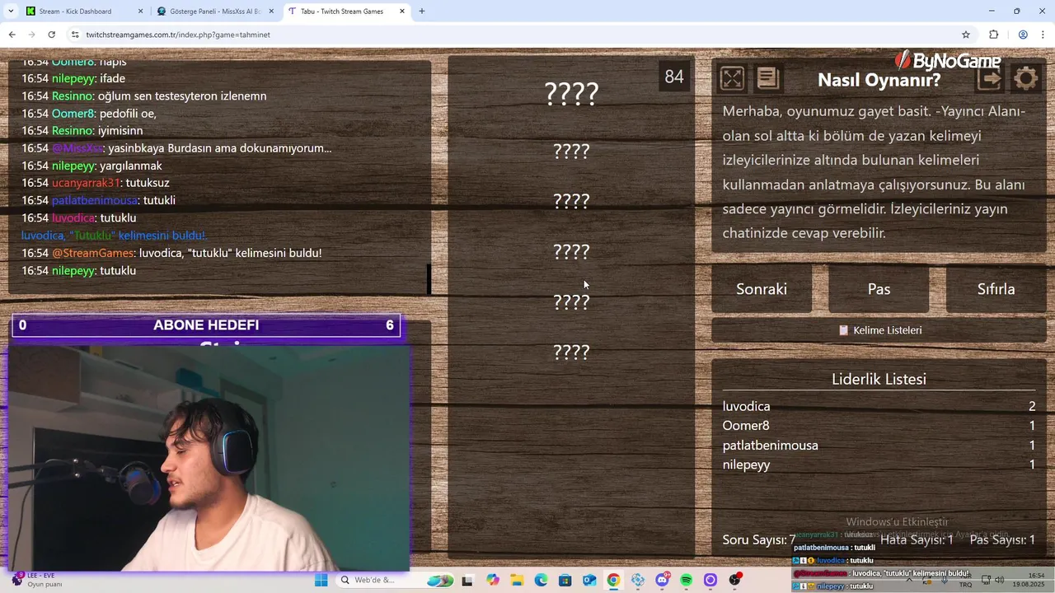The width and height of the screenshot is (1055, 593).
Task: Go back in browser
Action: [12, 35]
